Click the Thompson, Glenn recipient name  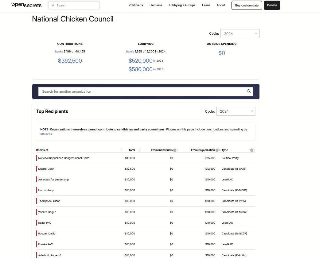pyautogui.click(x=49, y=201)
